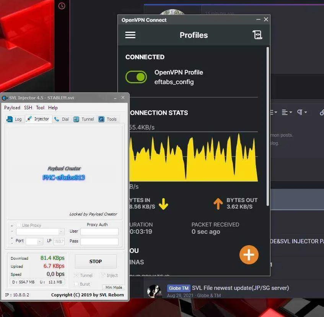Click the OpenVPN Connect vertical scrollbar
Viewport: 324px width, 317px height.
coord(268,126)
